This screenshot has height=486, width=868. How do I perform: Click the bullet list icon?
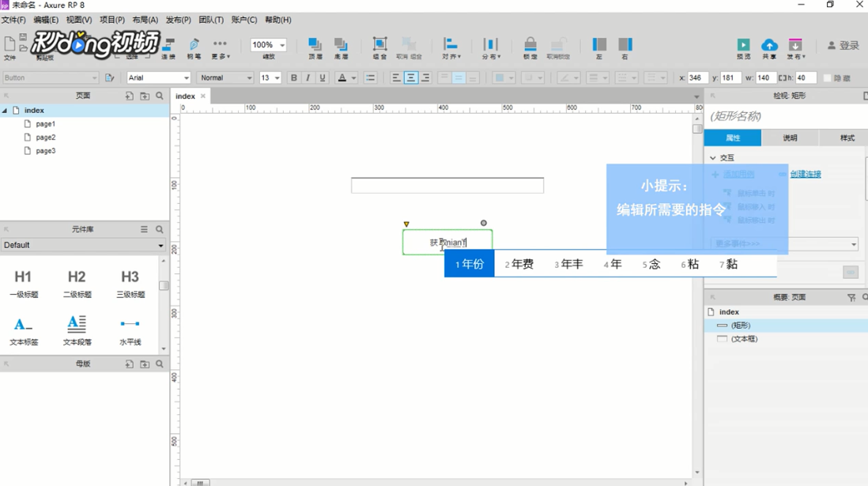click(x=370, y=78)
